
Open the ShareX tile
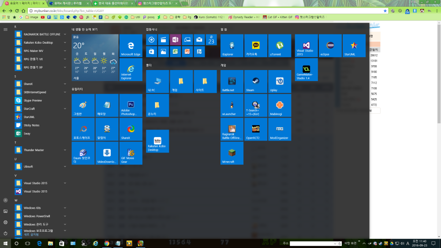point(131,129)
